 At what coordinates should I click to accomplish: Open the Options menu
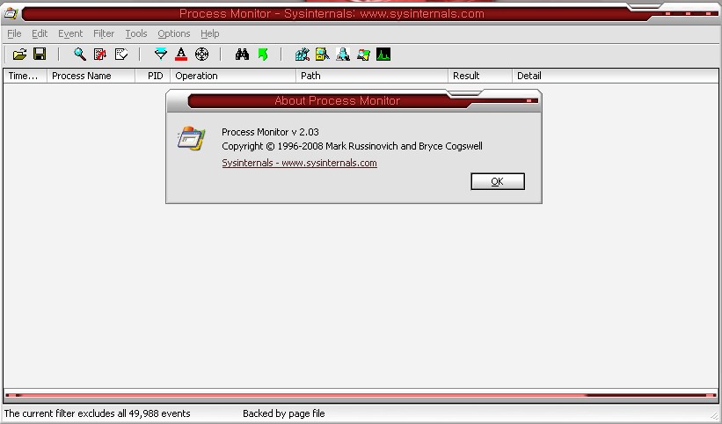pos(173,33)
